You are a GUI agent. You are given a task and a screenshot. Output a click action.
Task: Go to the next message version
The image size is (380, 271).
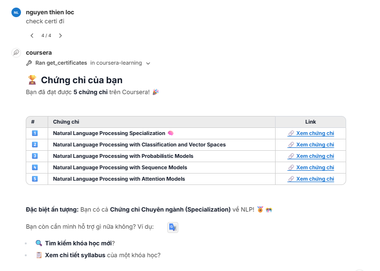[x=61, y=36]
